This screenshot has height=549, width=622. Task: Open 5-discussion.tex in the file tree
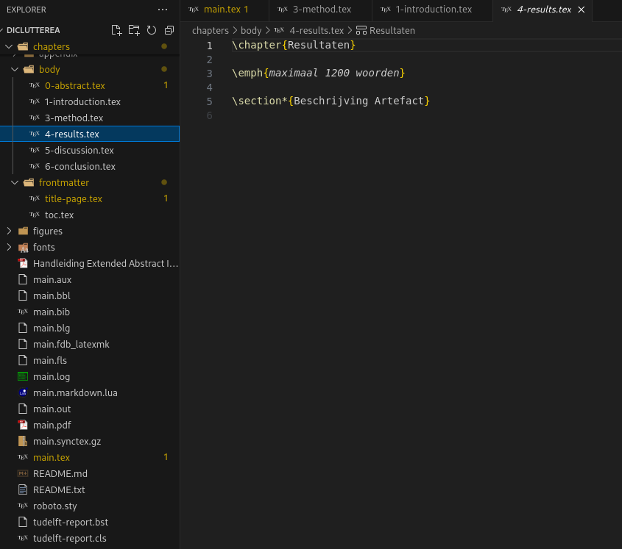click(x=79, y=150)
